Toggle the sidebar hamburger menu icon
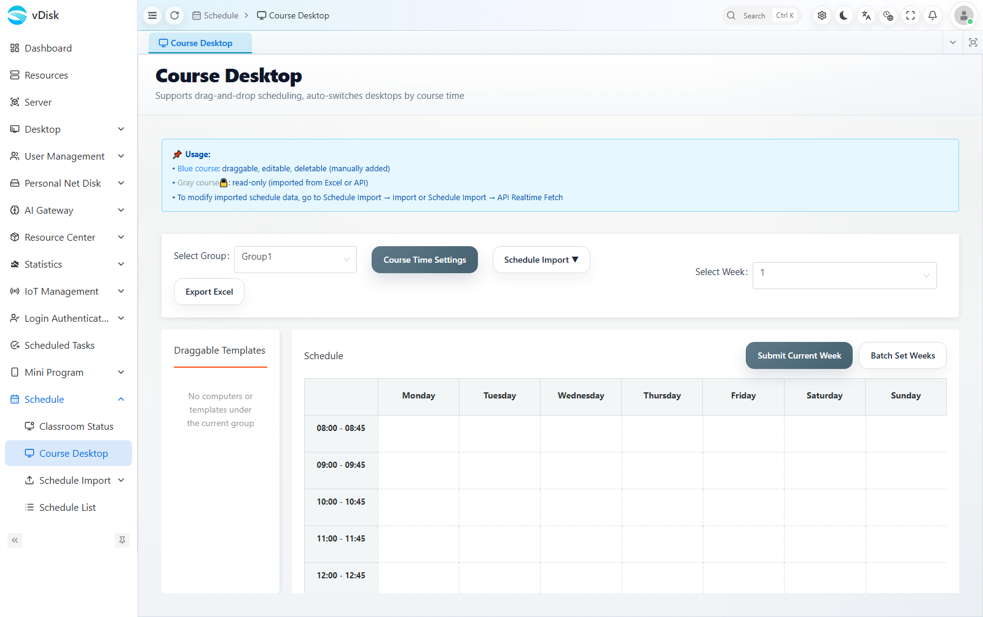This screenshot has width=983, height=617. tap(152, 15)
